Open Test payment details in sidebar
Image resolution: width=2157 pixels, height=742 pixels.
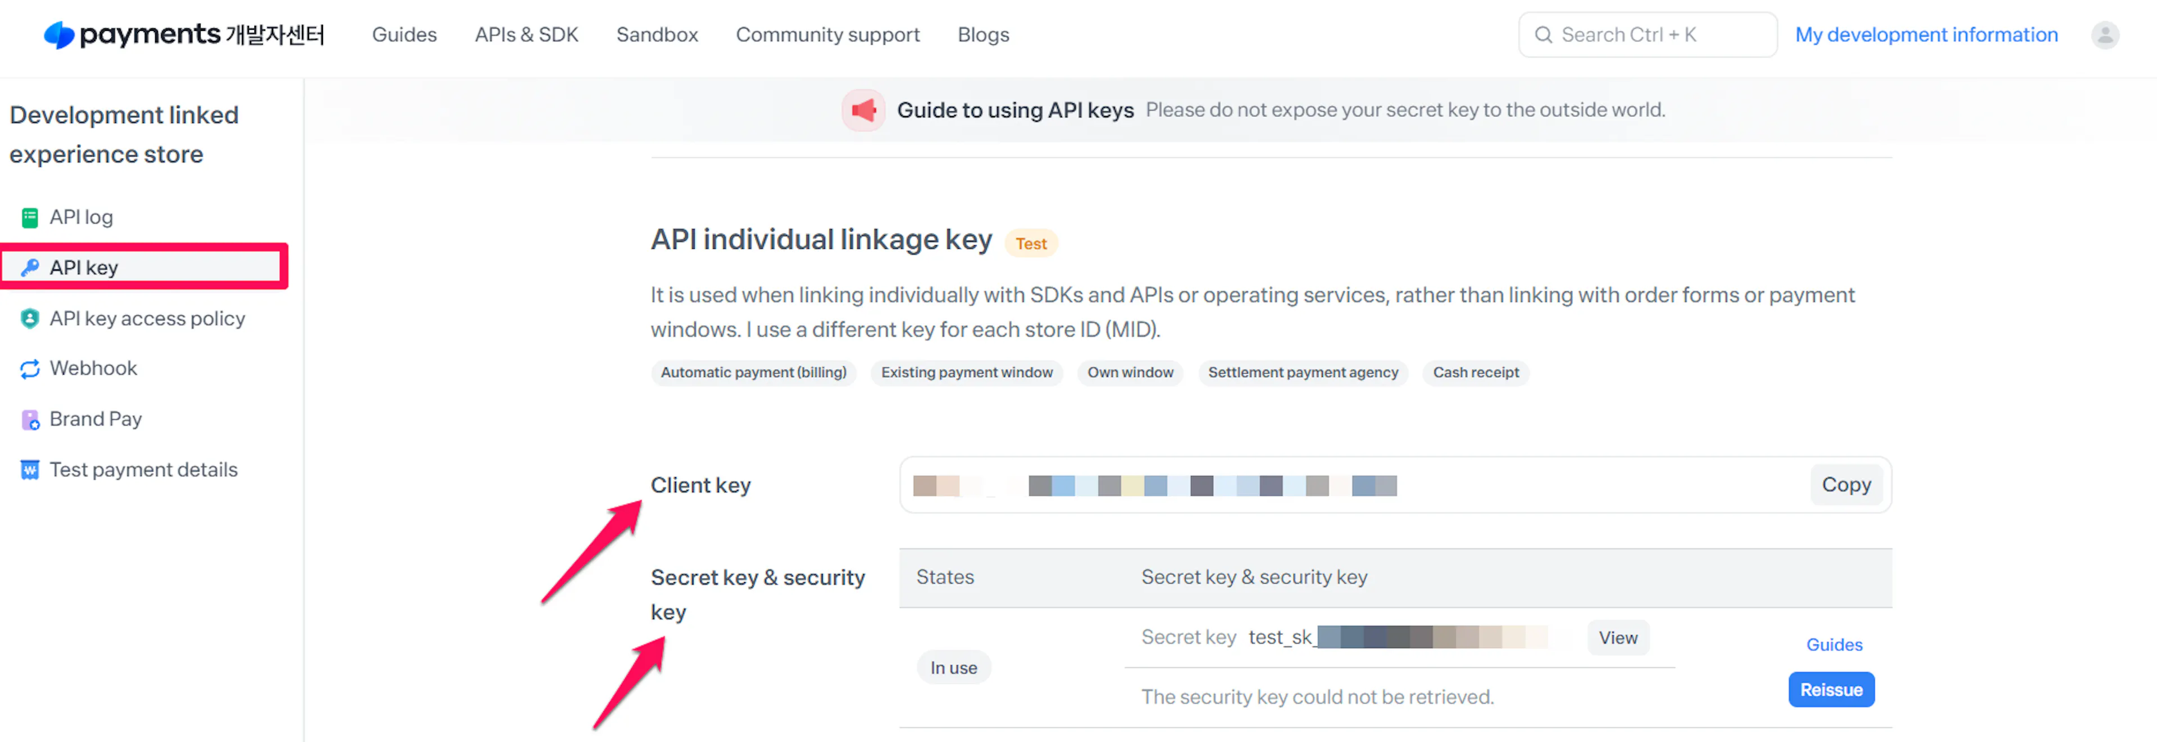tap(143, 470)
